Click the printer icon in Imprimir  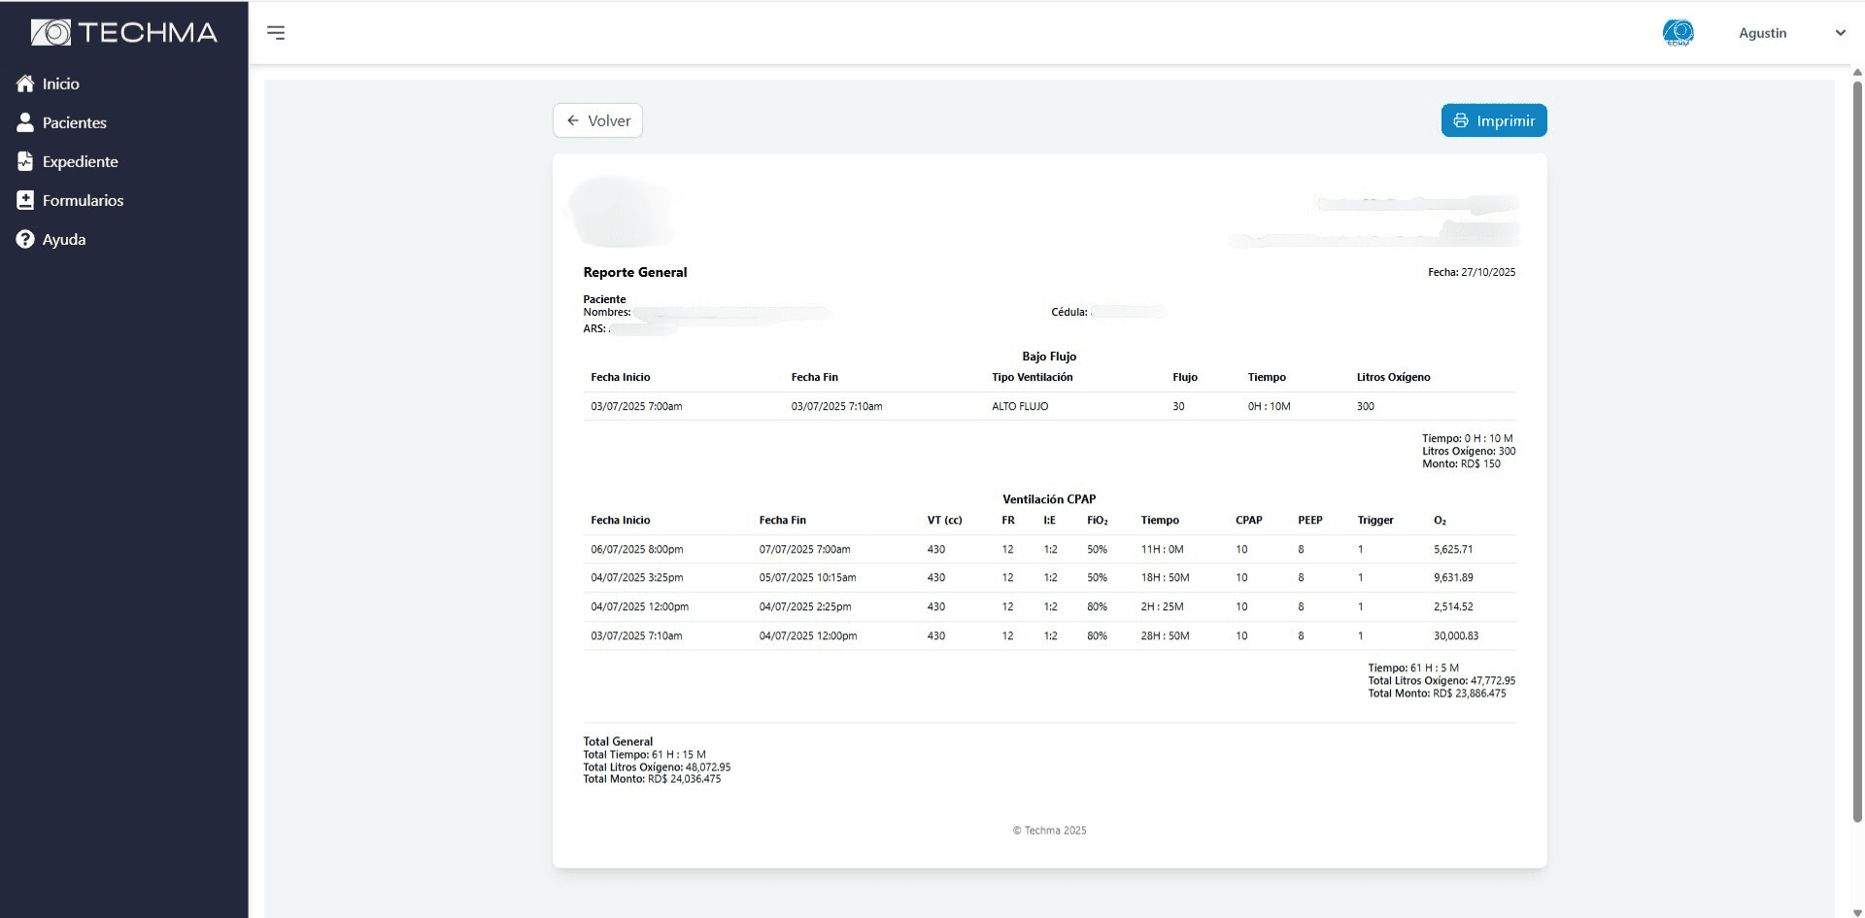tap(1461, 120)
